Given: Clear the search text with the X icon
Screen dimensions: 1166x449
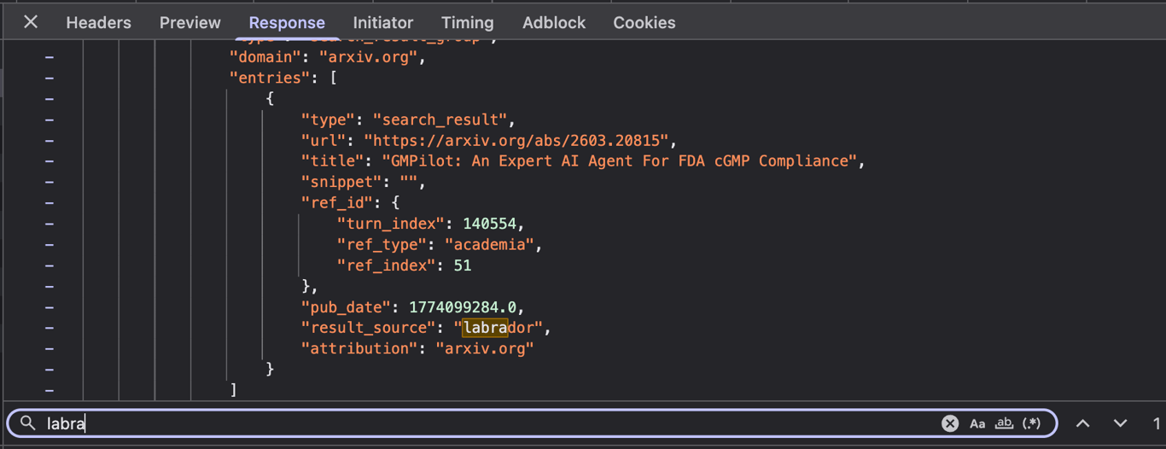Looking at the screenshot, I should coord(950,423).
